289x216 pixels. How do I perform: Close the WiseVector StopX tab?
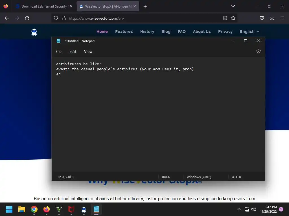click(x=135, y=6)
